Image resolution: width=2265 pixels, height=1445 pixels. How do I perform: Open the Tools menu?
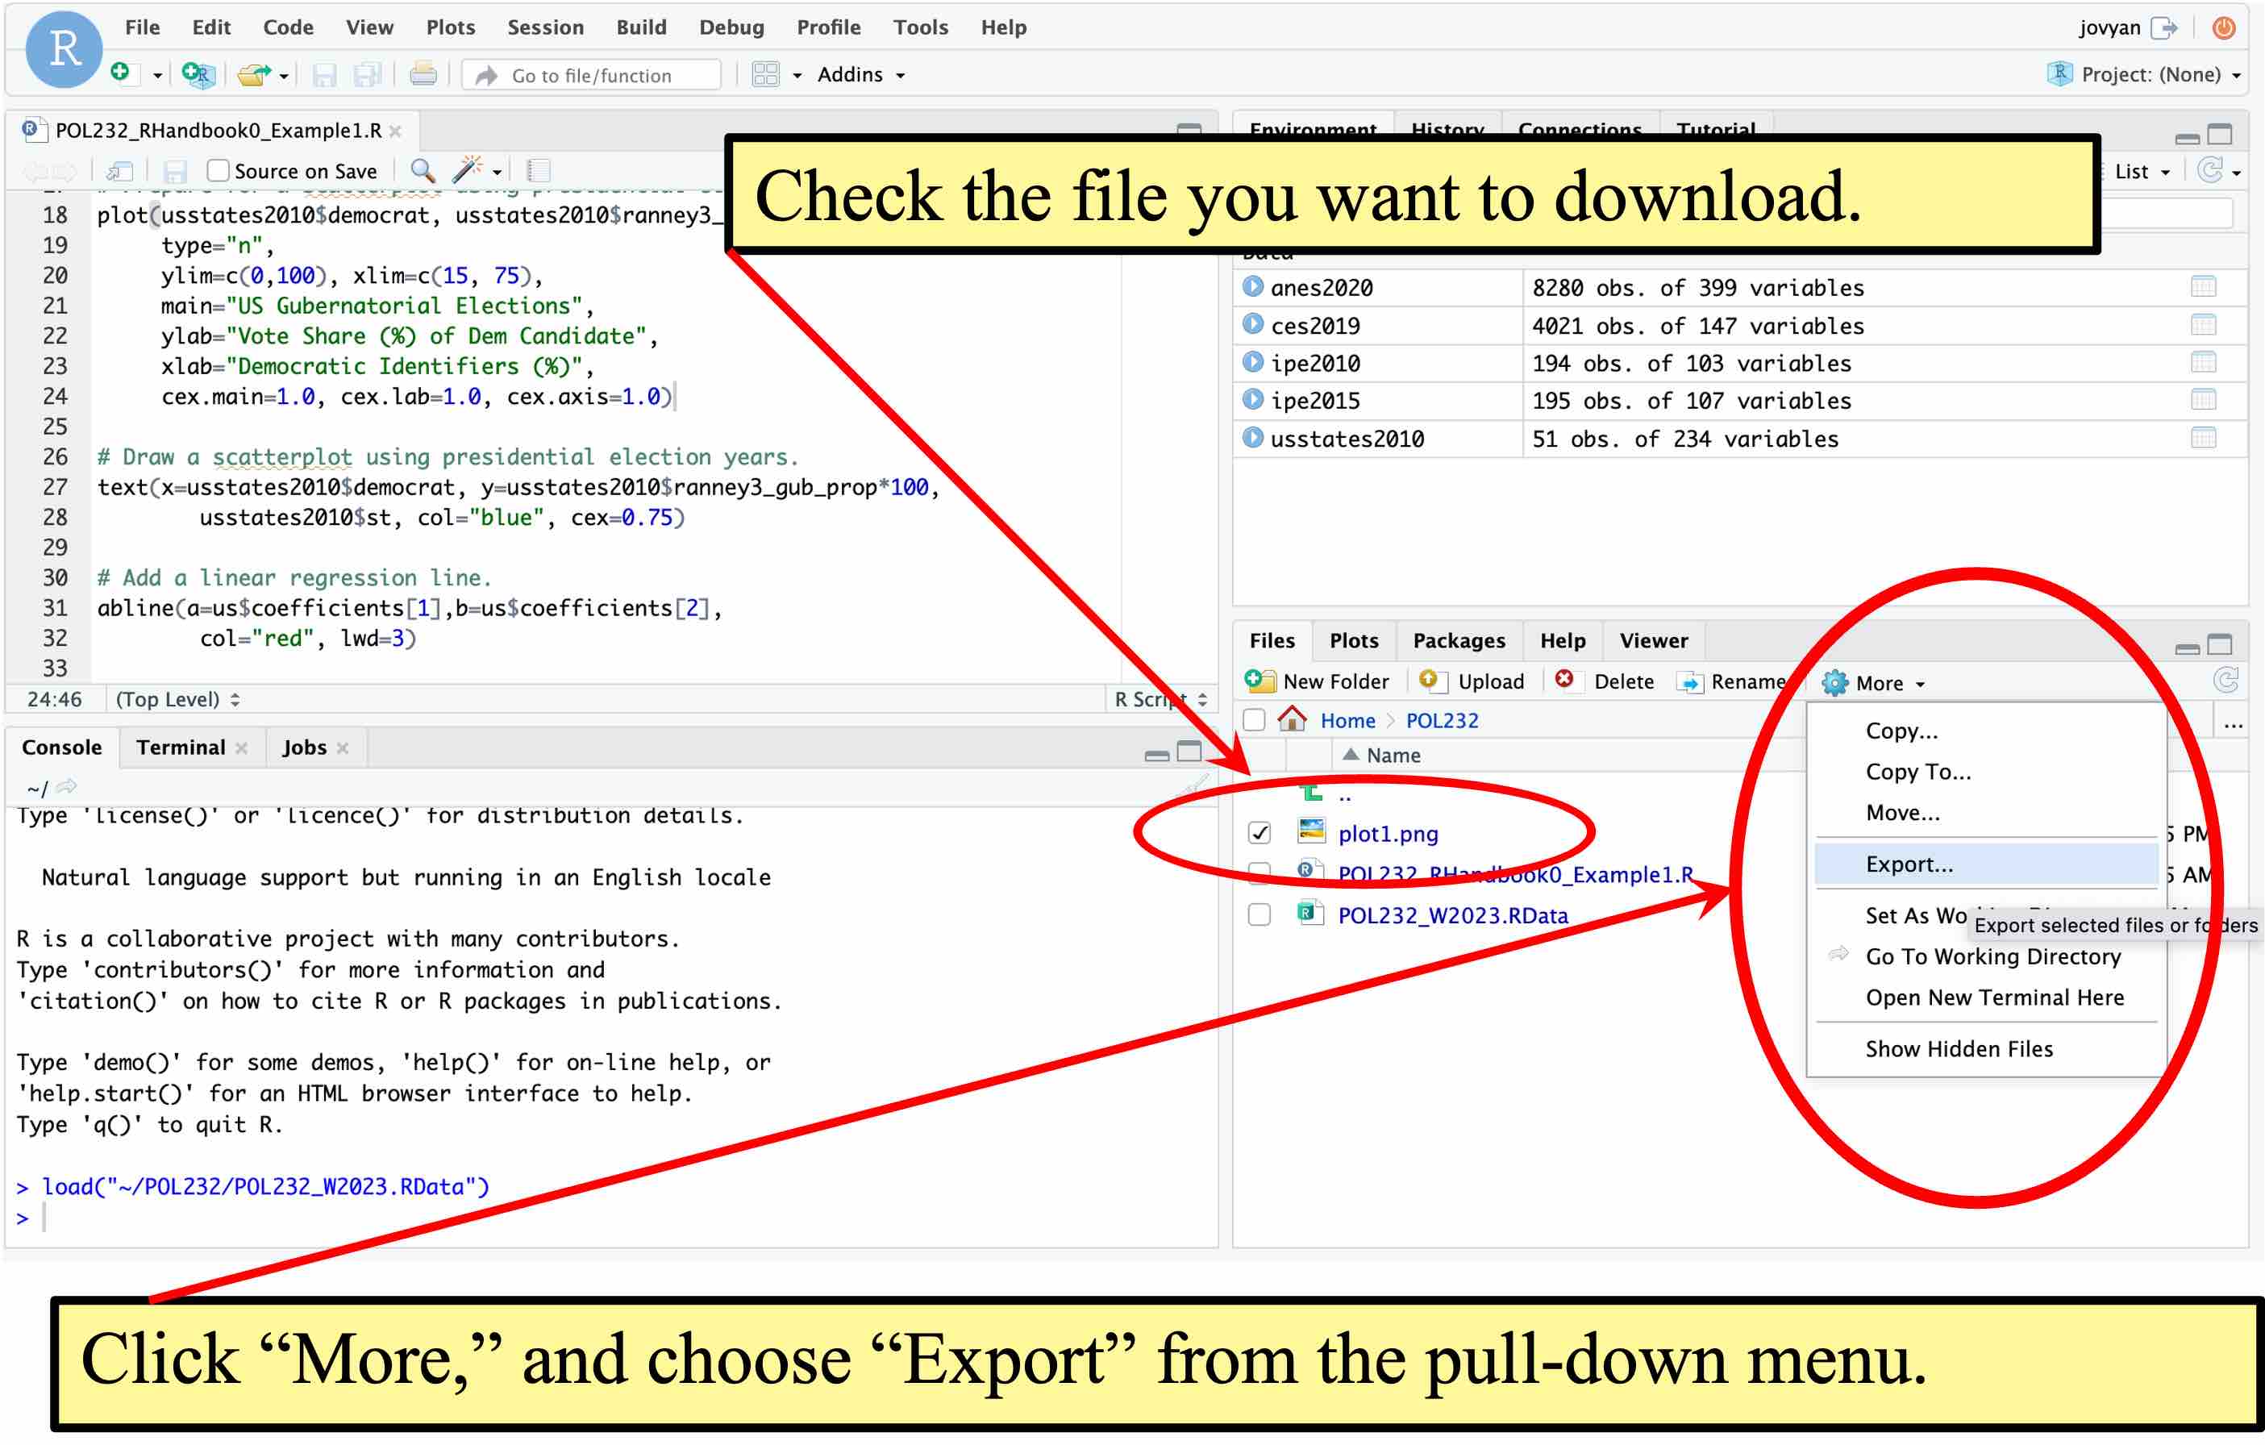click(921, 27)
